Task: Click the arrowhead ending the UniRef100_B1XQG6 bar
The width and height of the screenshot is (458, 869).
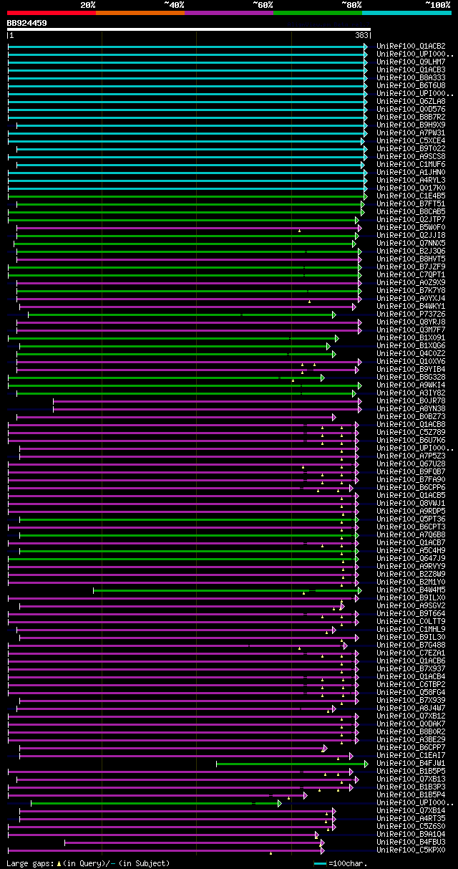Action: 328,346
